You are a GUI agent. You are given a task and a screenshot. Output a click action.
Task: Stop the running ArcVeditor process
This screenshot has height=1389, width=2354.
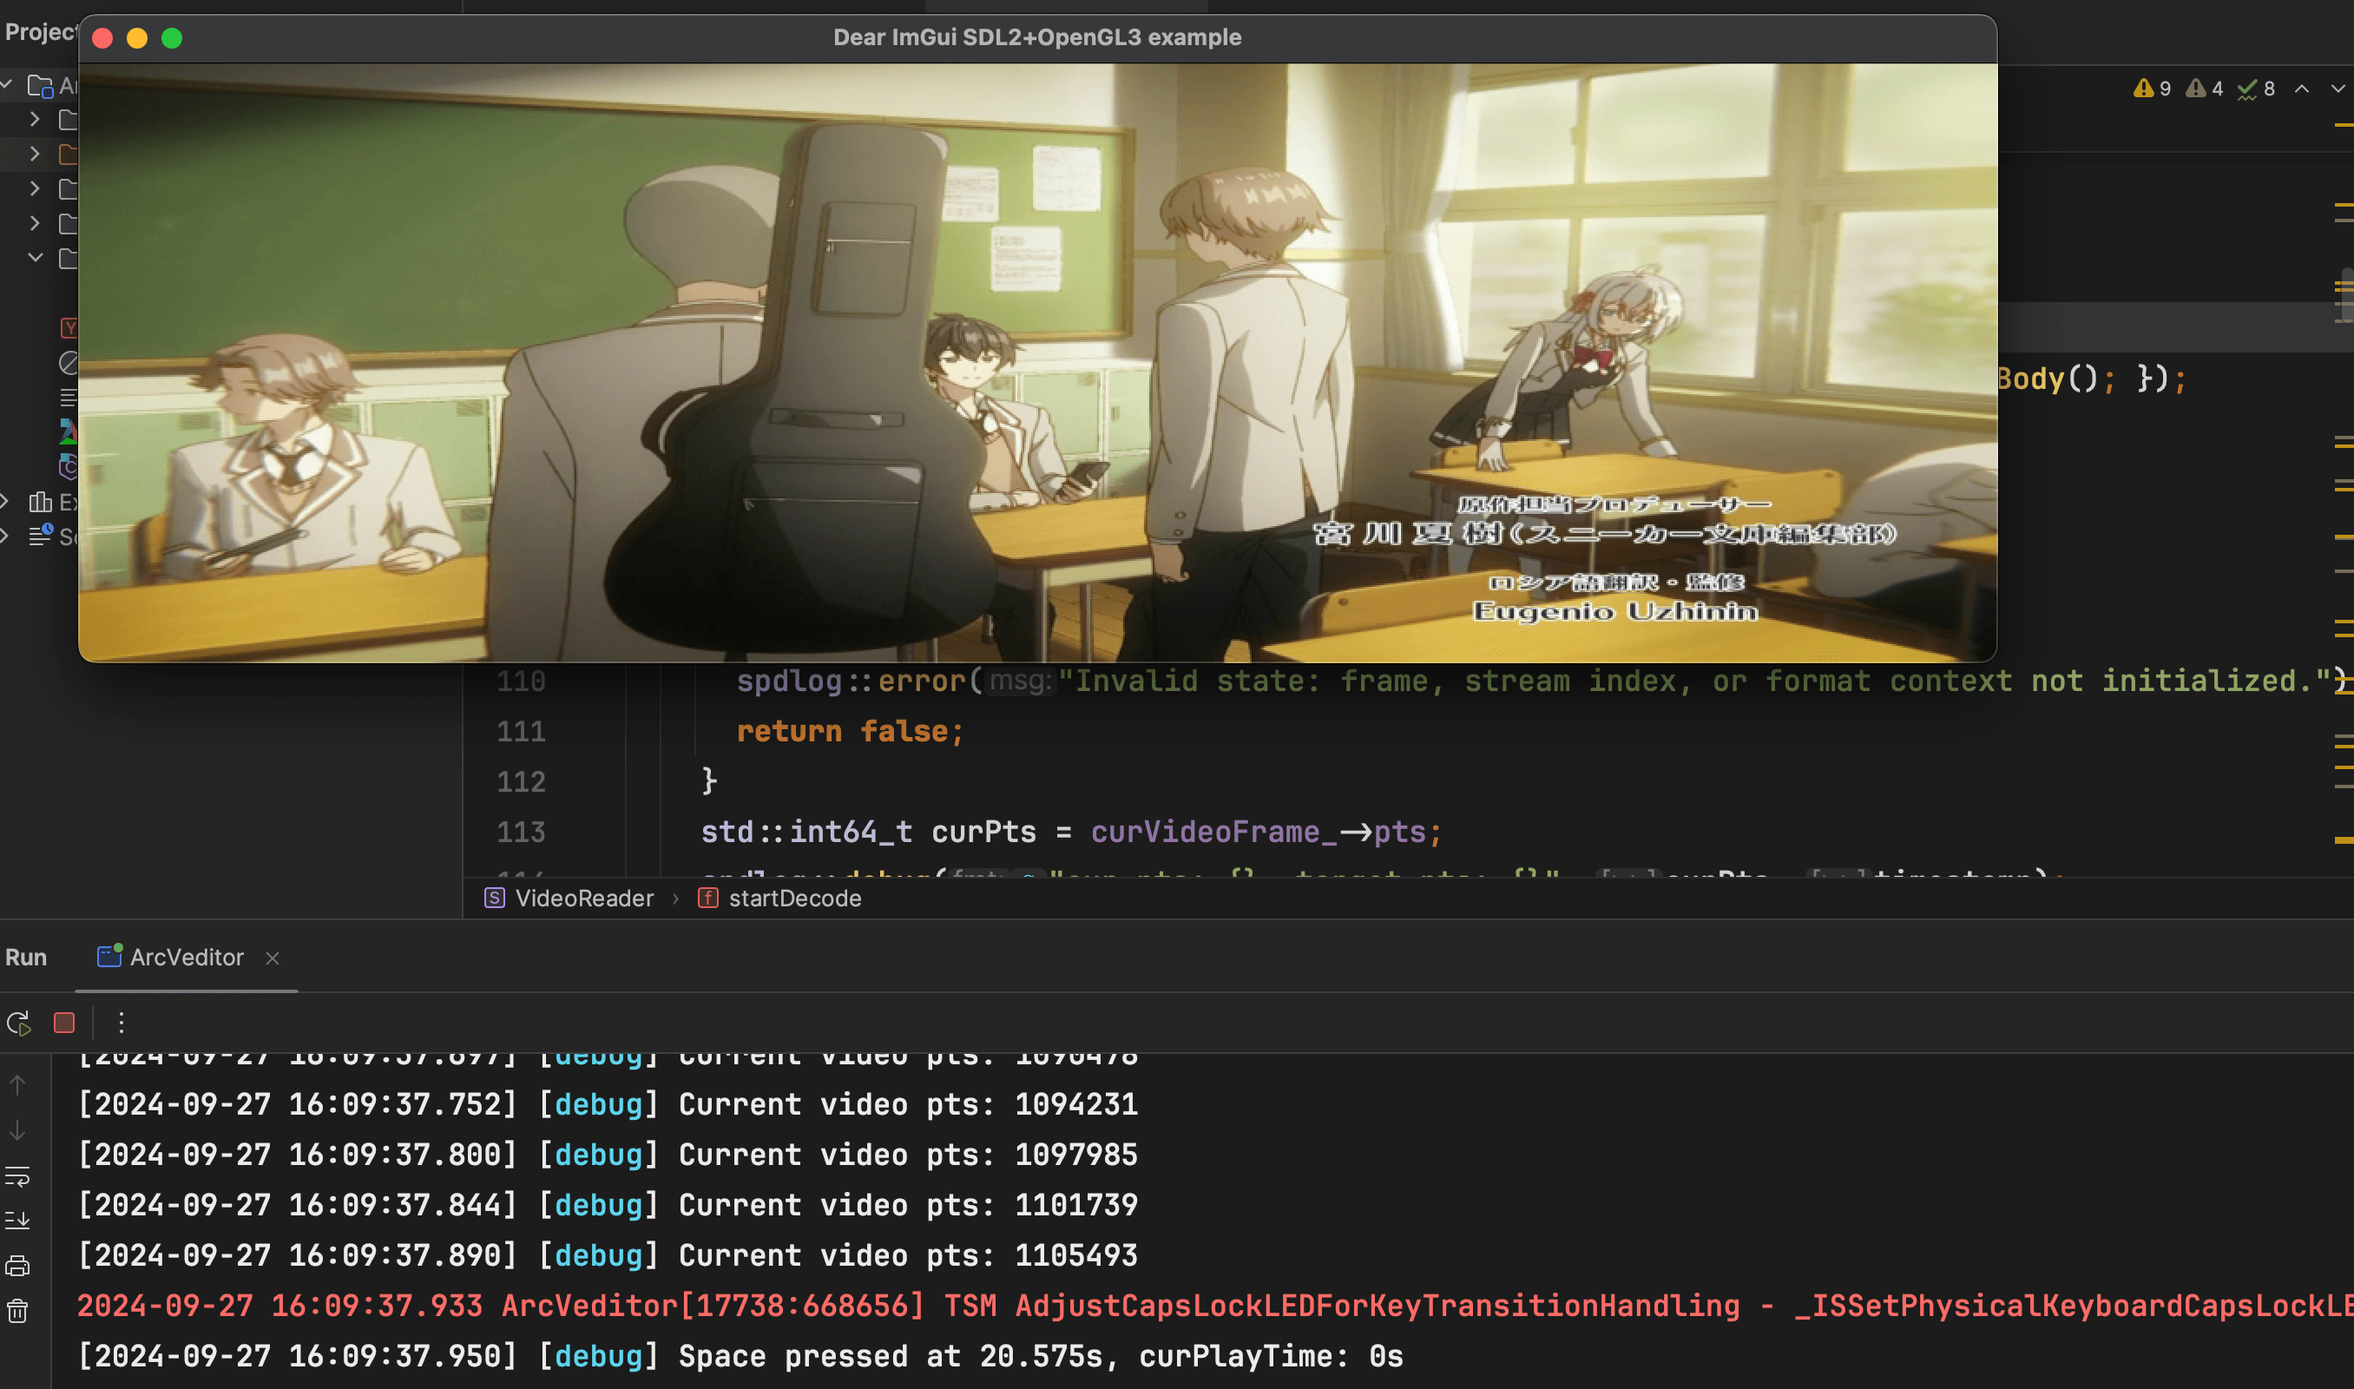(64, 1022)
